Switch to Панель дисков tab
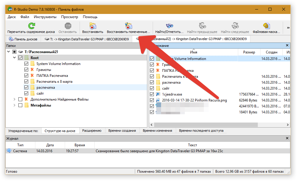Screen dimensions: 297x181 (x=23, y=39)
